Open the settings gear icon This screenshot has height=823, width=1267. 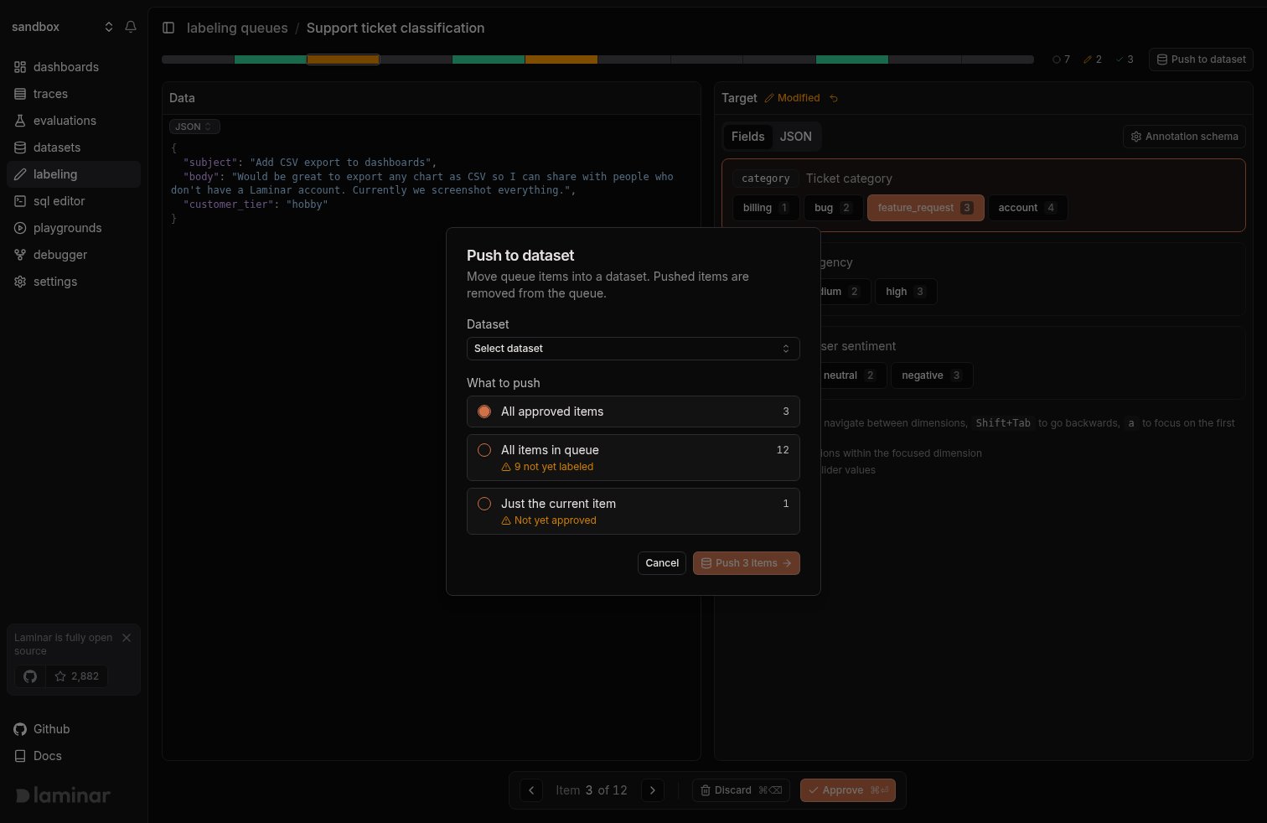(20, 282)
